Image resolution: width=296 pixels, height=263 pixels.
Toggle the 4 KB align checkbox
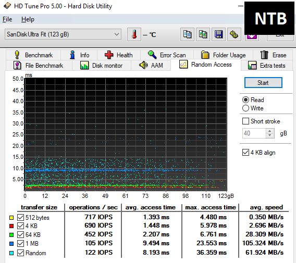(x=245, y=153)
